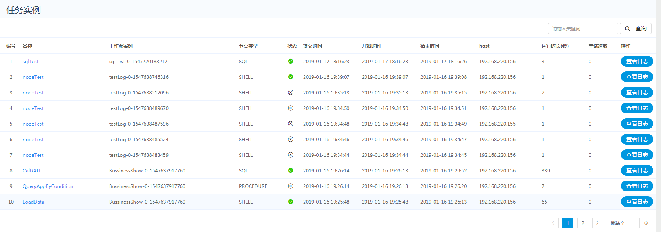Click success status icon for testLog-0-1547638746316
This screenshot has height=232, width=661.
coord(291,77)
